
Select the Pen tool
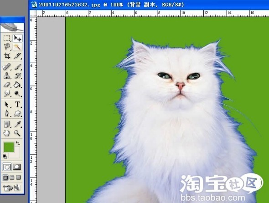click(7, 113)
